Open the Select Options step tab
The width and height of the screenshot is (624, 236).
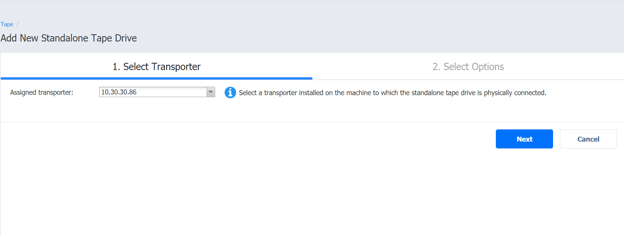point(468,67)
